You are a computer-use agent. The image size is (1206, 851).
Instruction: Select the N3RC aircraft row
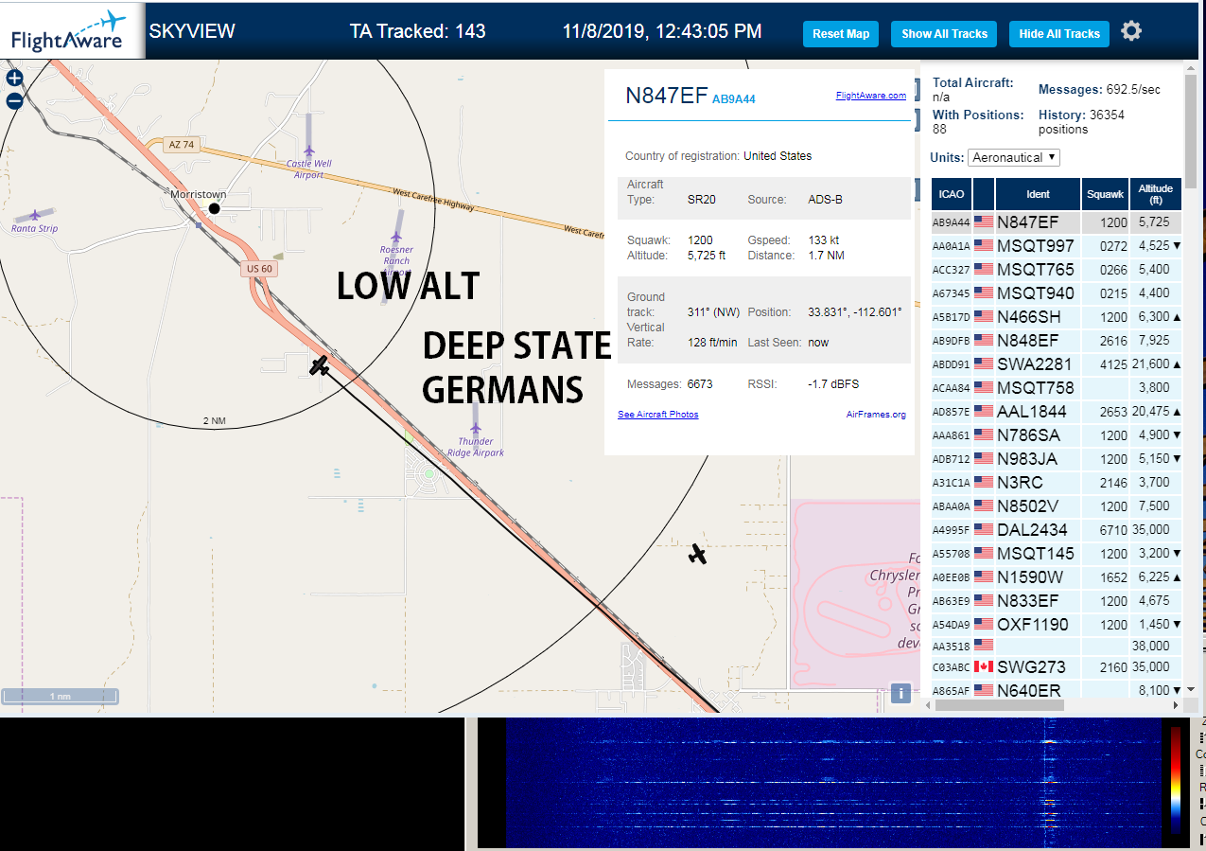(1057, 483)
